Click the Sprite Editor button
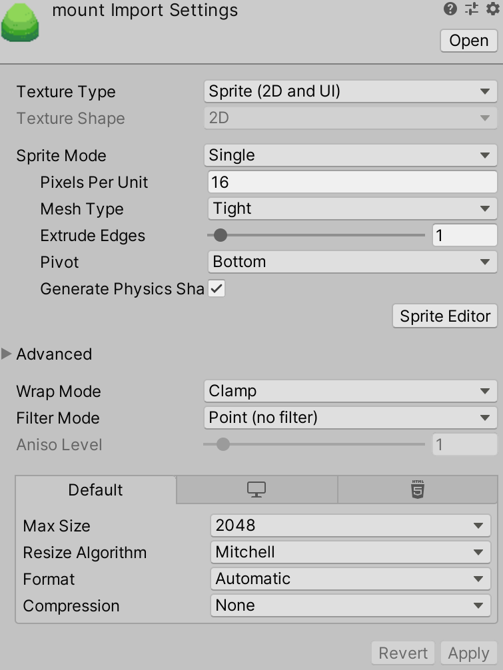The width and height of the screenshot is (503, 670). 445,316
